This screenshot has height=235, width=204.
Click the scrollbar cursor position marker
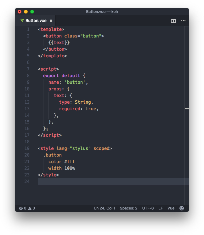point(187,108)
